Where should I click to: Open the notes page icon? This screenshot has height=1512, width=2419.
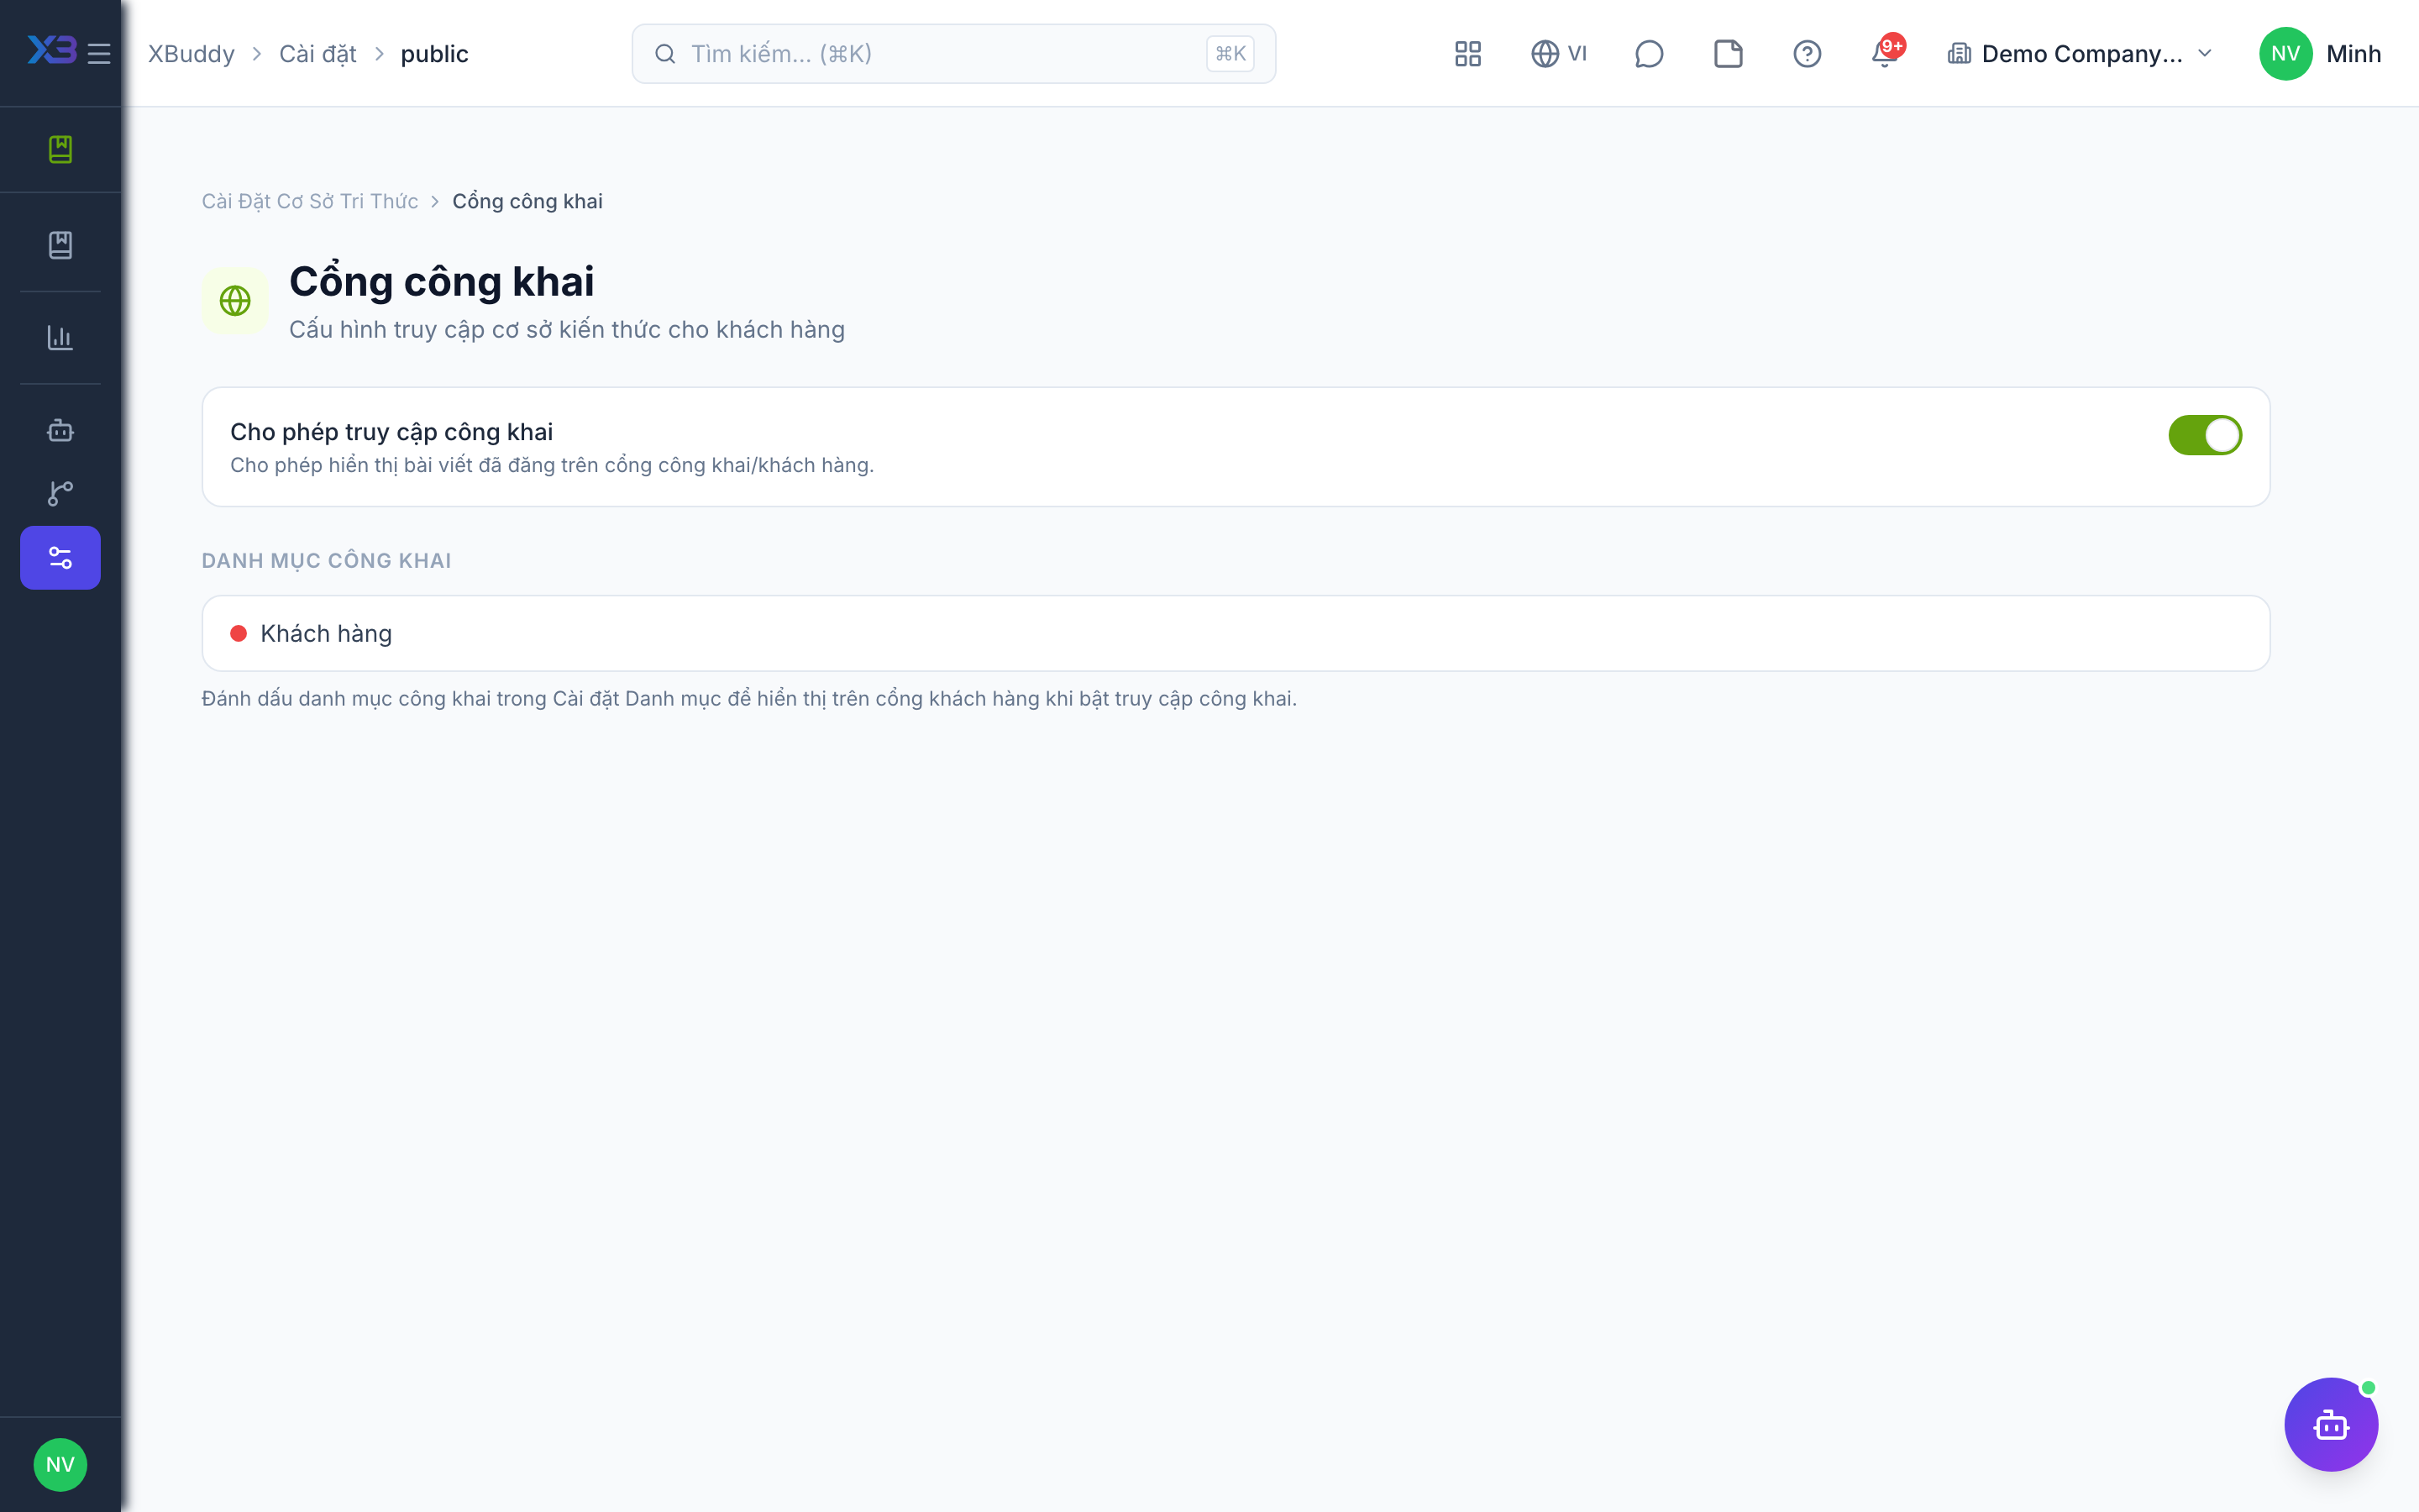coord(1727,54)
